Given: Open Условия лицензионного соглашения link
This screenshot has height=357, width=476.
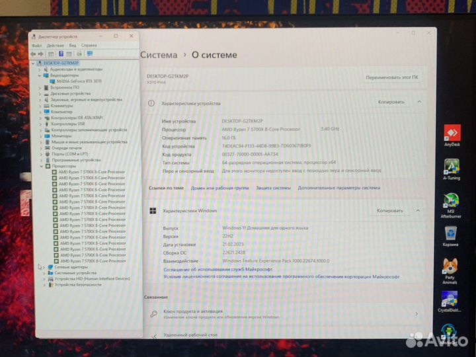Looking at the screenshot, I should click(x=282, y=277).
